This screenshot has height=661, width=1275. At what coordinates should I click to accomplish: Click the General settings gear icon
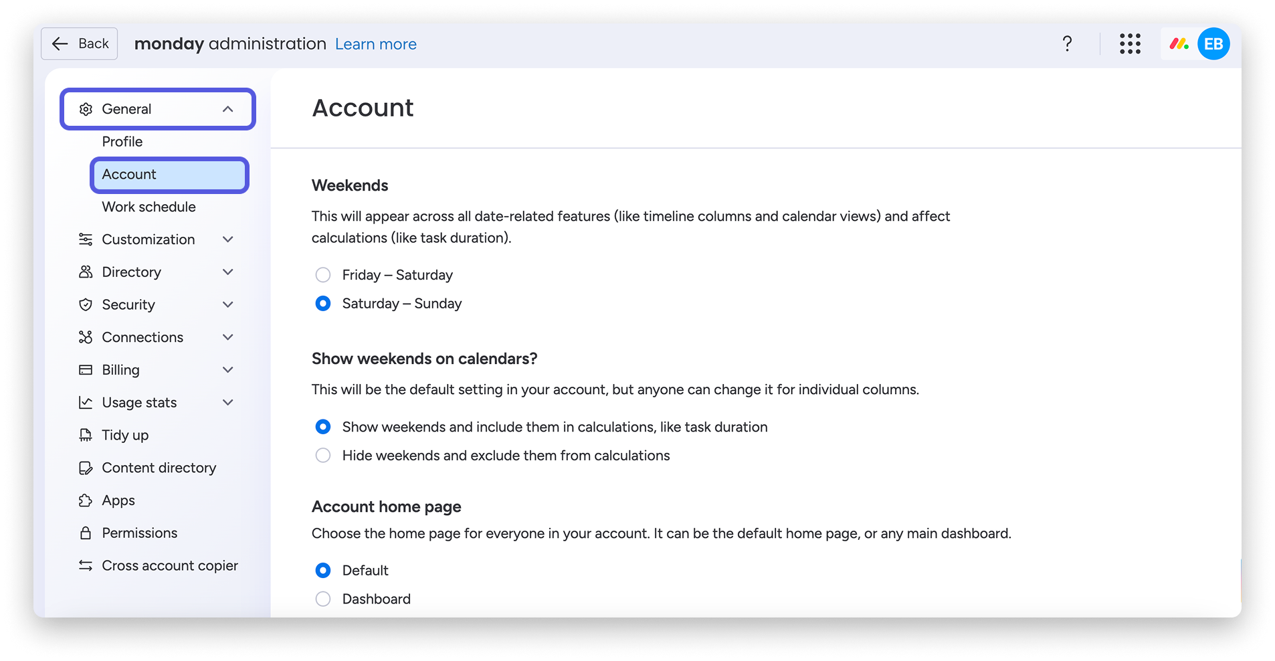coord(86,108)
